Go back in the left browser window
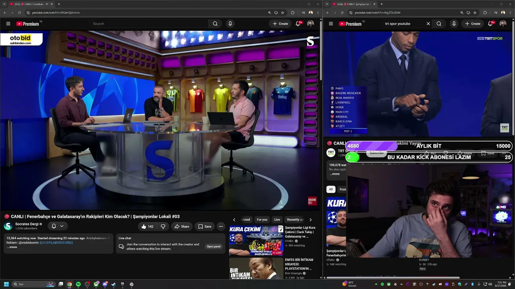 coord(5,12)
